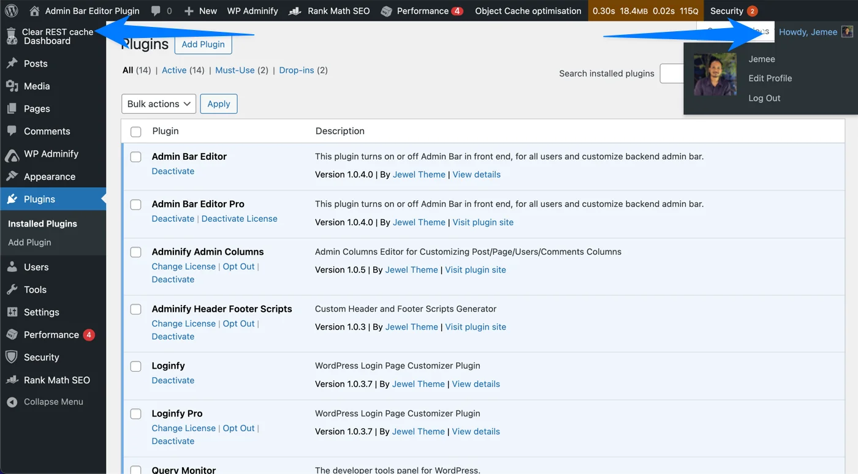The image size is (858, 474).
Task: Check the Admin Bar Editor plugin checkbox
Action: [x=135, y=157]
